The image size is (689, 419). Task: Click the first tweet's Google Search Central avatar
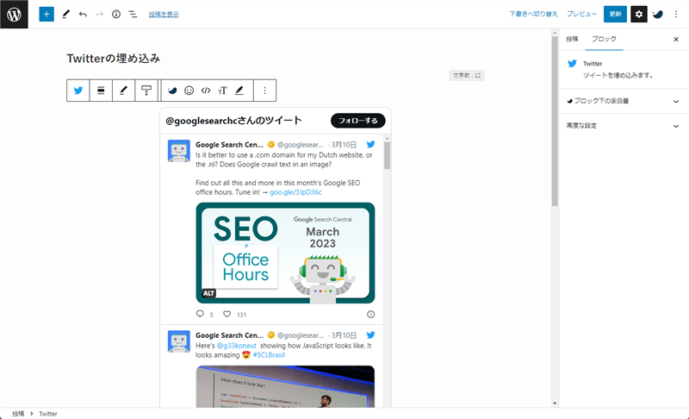click(179, 151)
